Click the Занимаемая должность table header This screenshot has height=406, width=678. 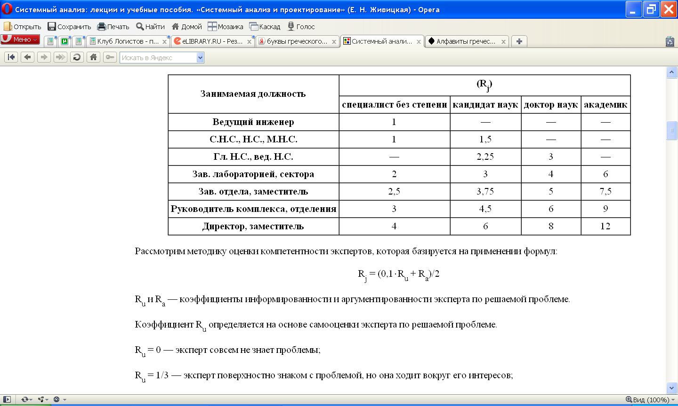click(x=253, y=94)
